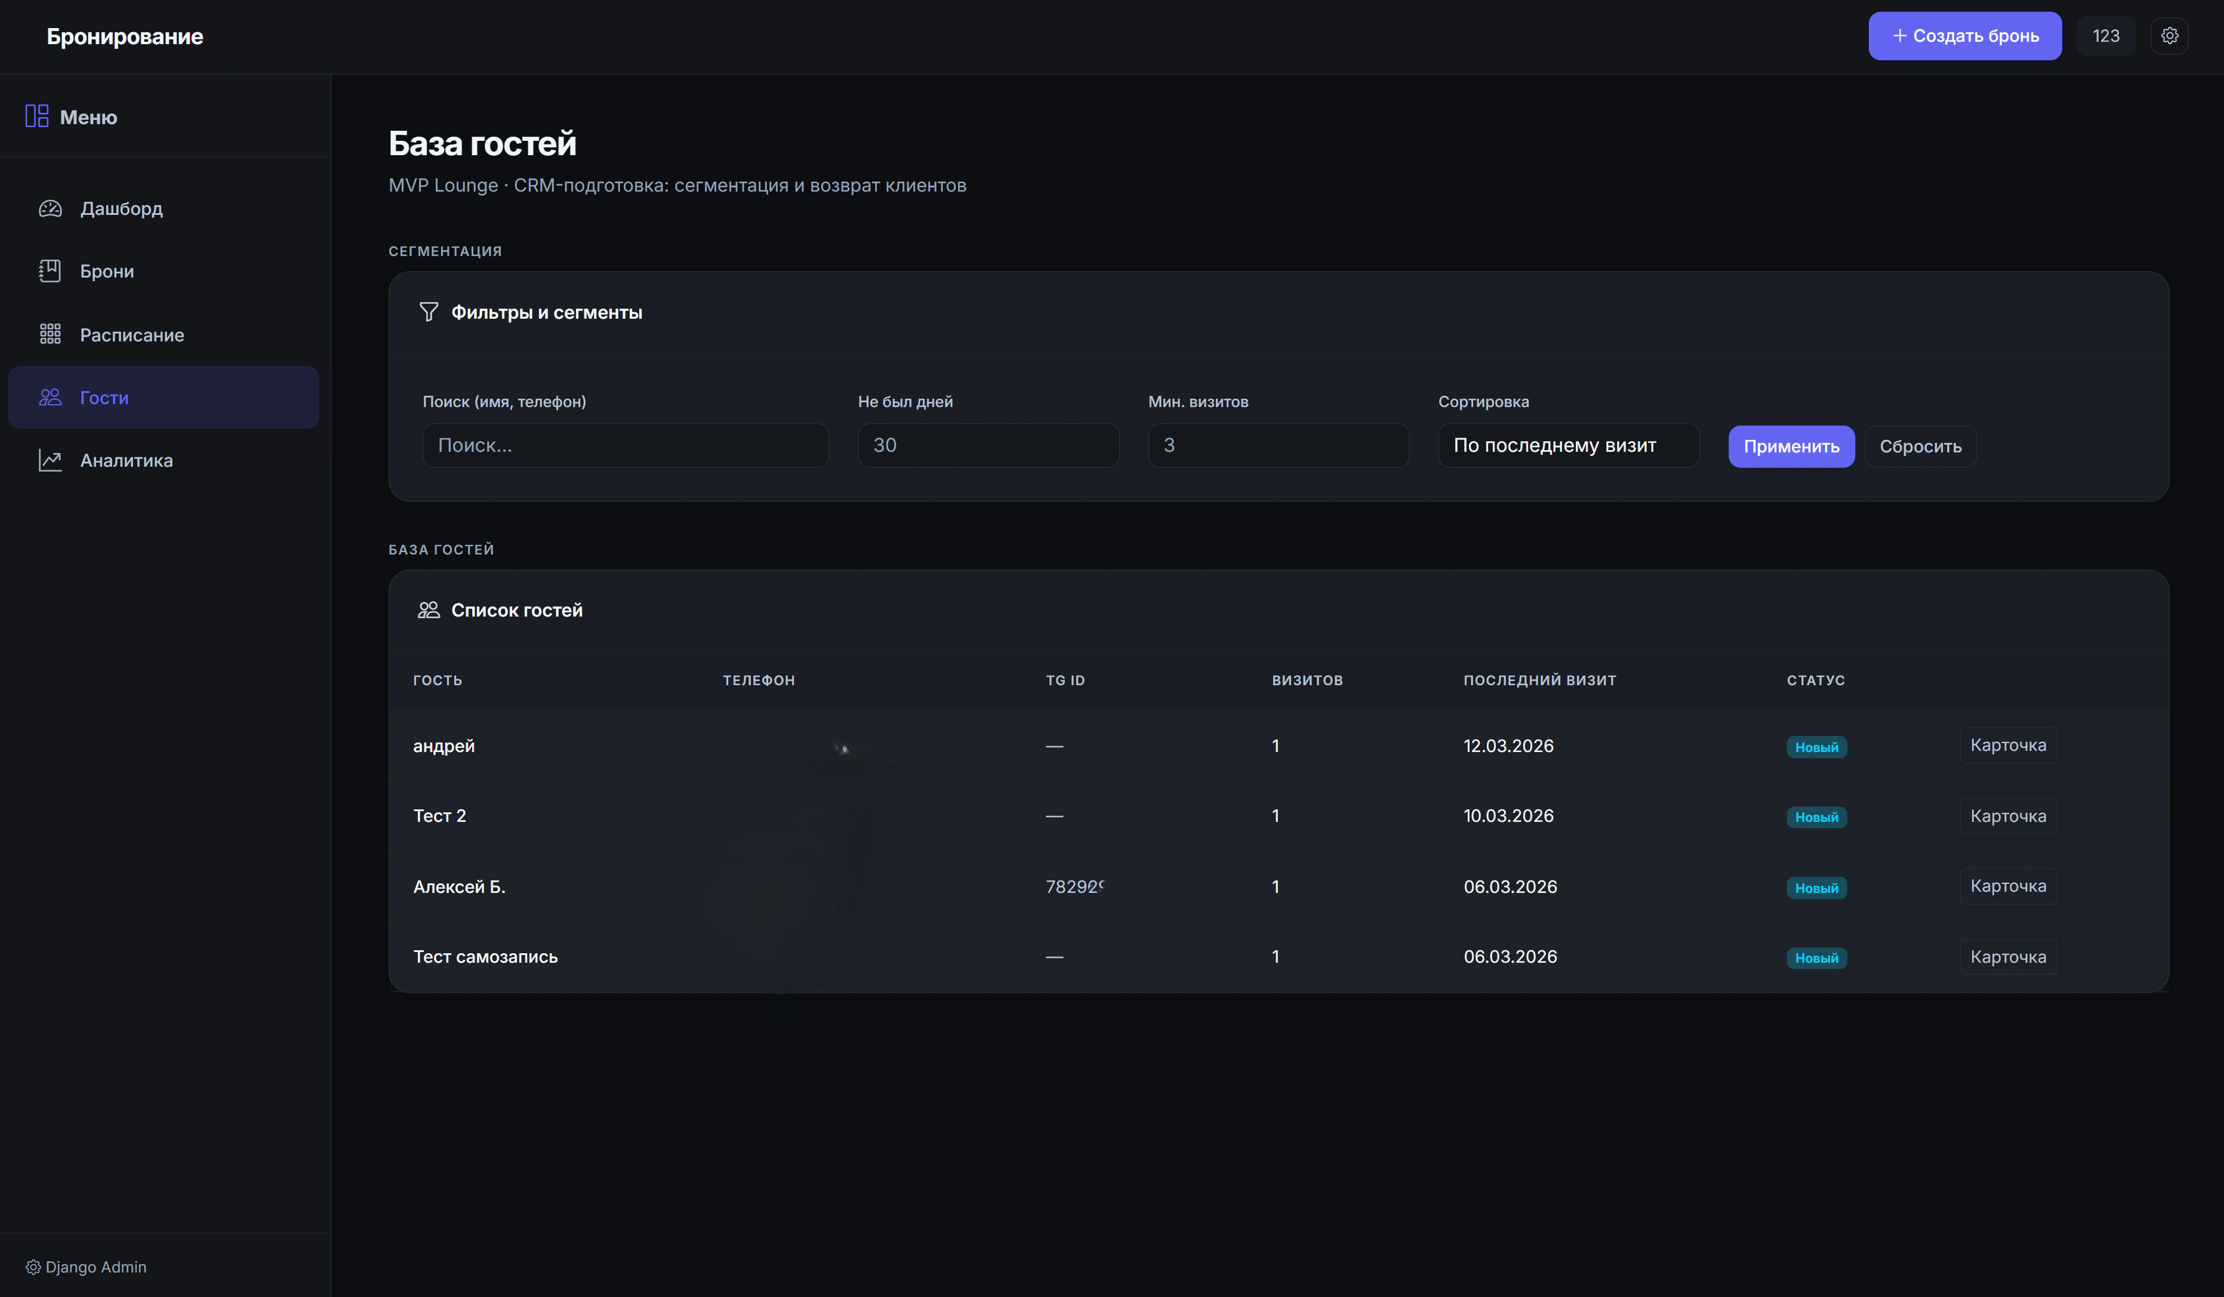The width and height of the screenshot is (2224, 1297).
Task: Open Карточка for guest андрей
Action: coord(2008,745)
